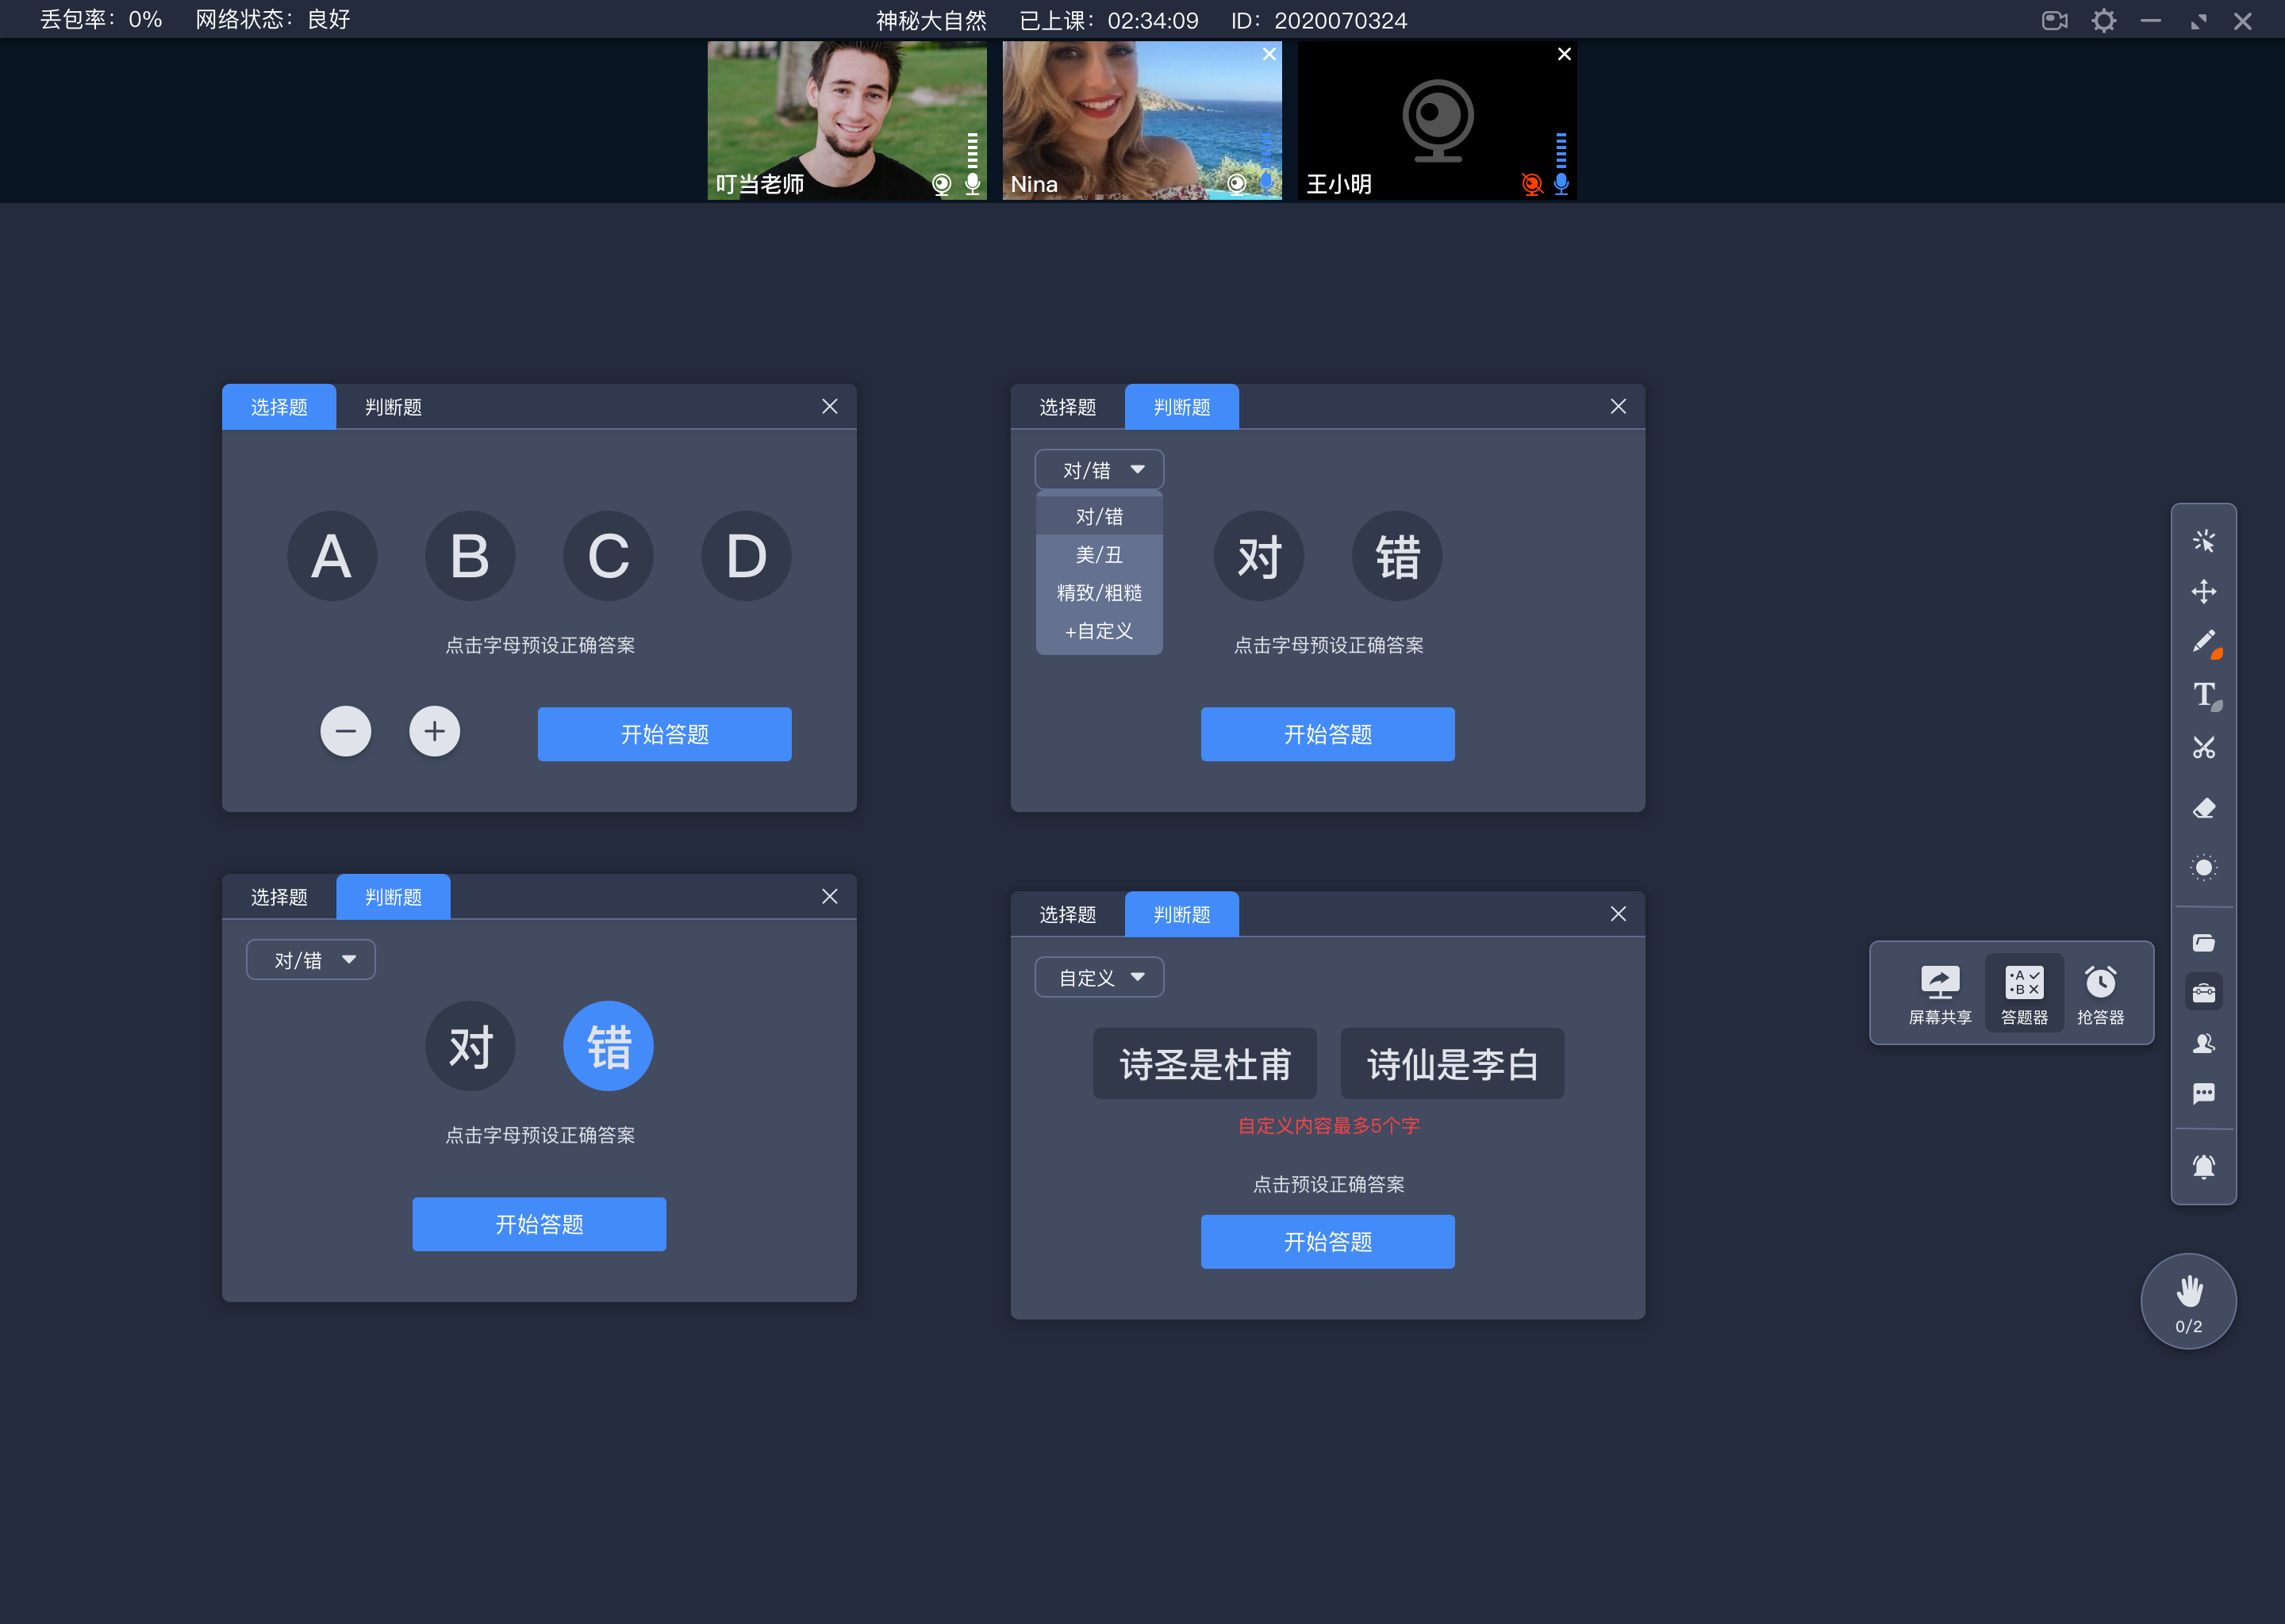Screen dimensions: 2285x1624
Task: Switch to 选择题 tab in top-left panel
Action: point(278,408)
